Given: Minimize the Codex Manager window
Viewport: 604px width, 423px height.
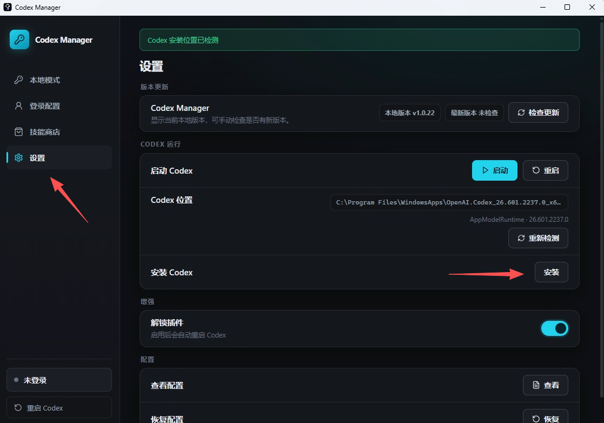Looking at the screenshot, I should tap(543, 8).
